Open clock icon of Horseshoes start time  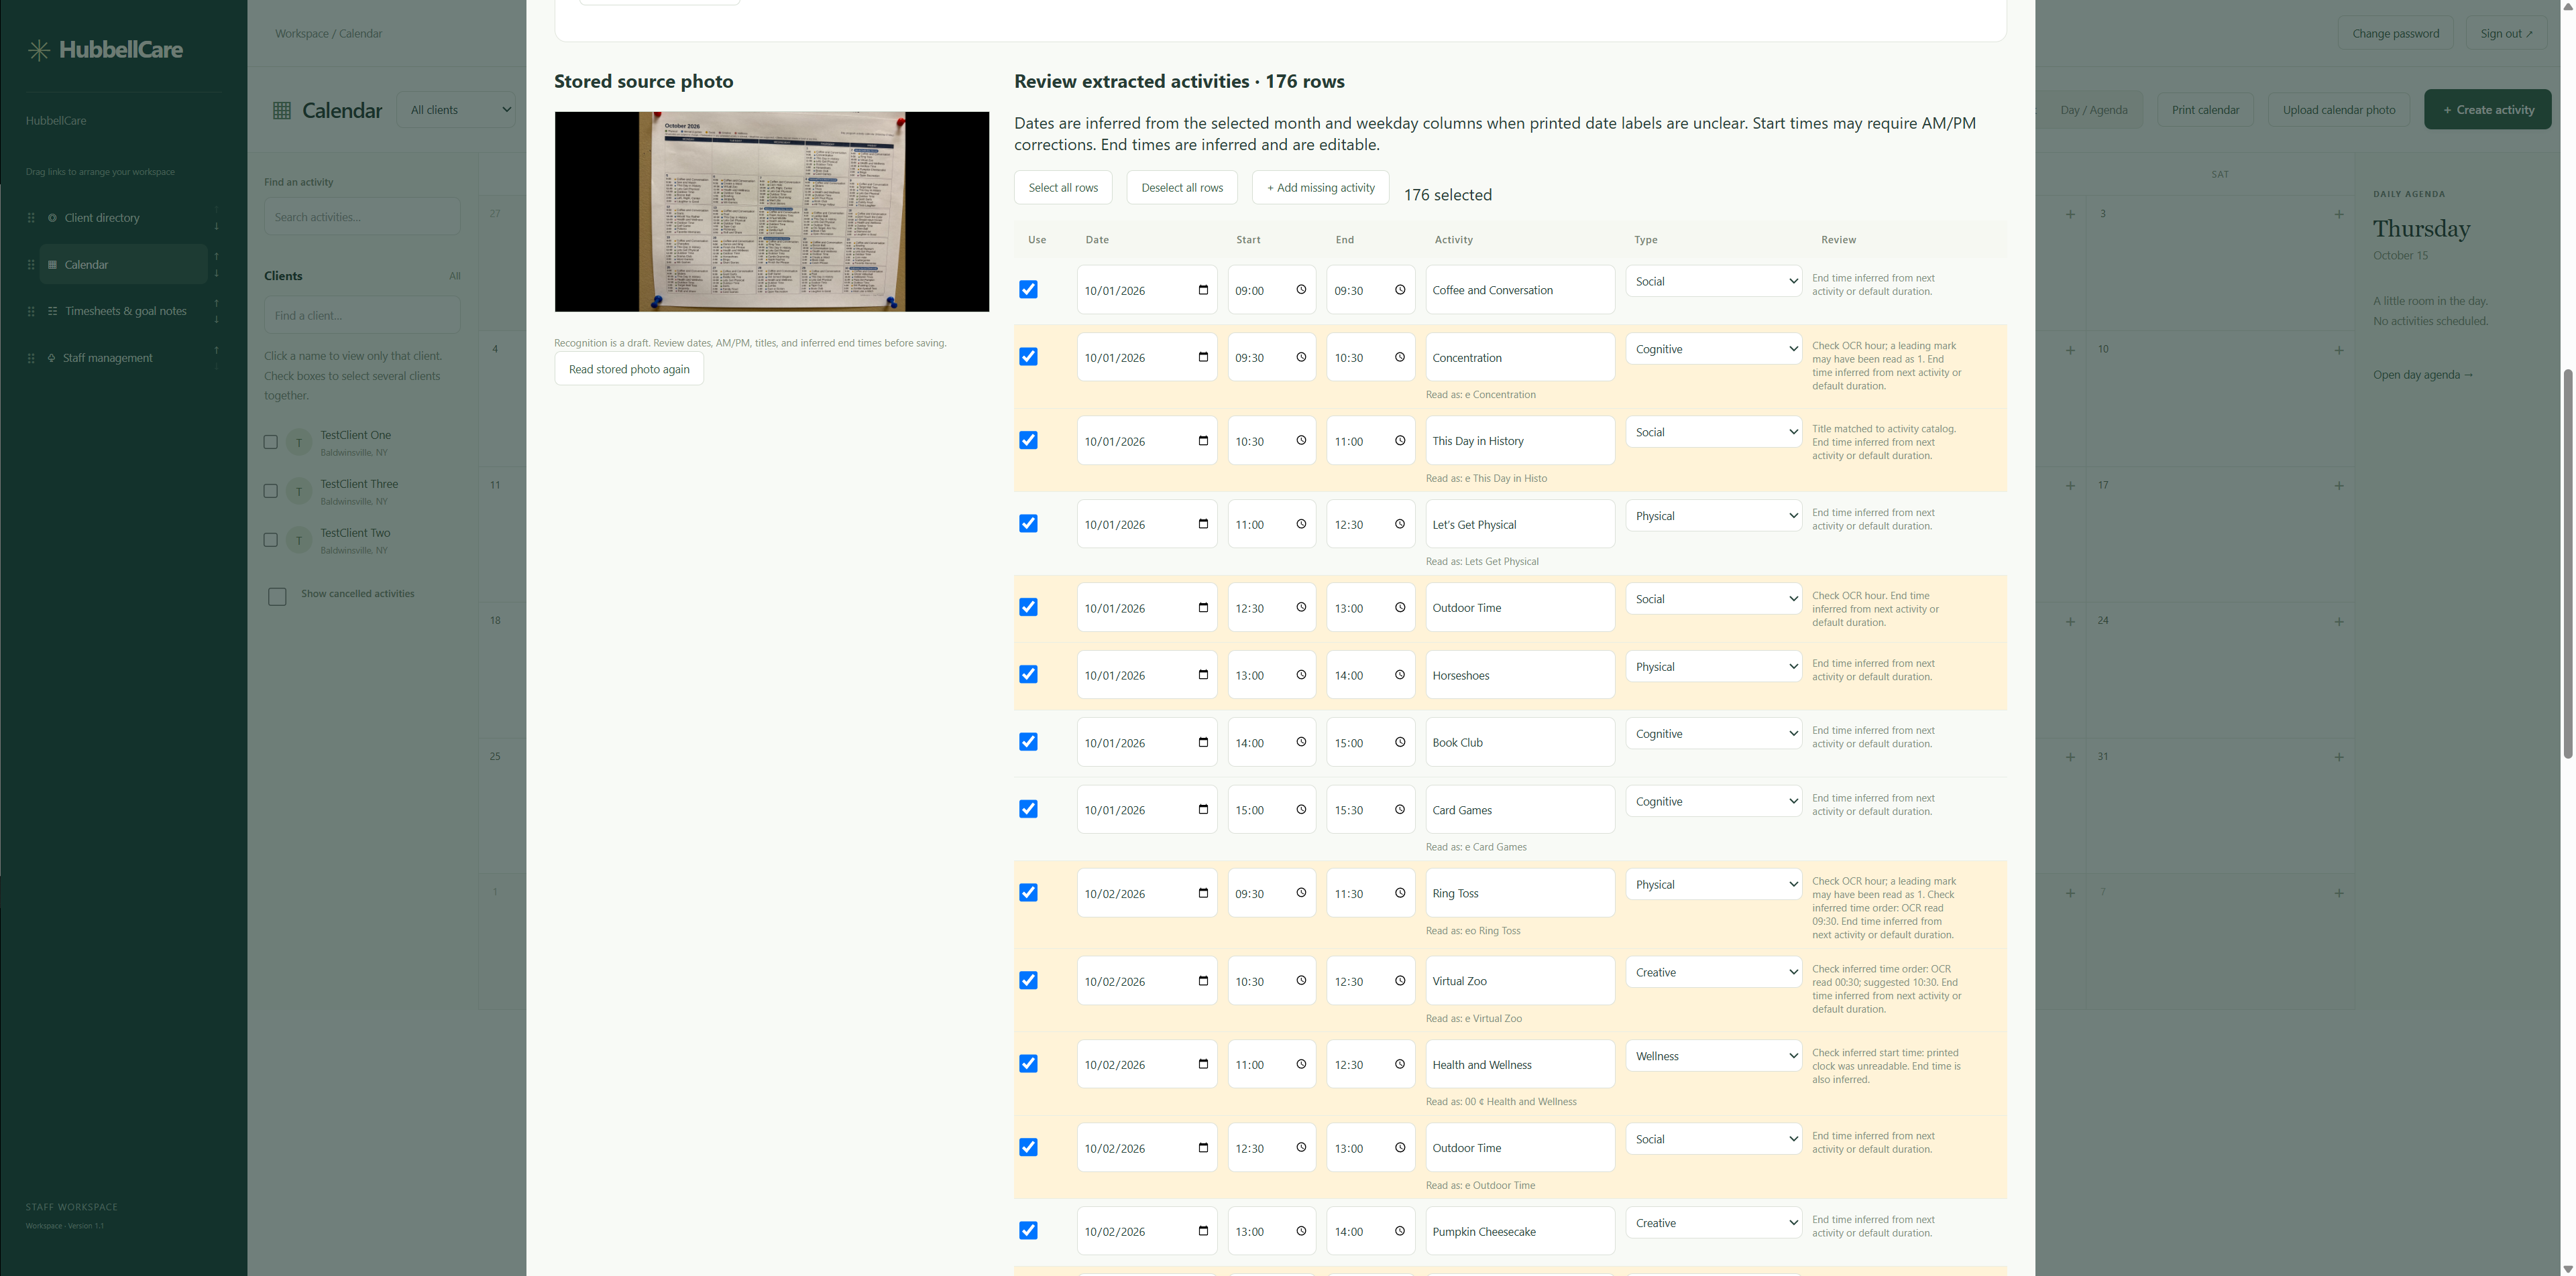(1301, 674)
